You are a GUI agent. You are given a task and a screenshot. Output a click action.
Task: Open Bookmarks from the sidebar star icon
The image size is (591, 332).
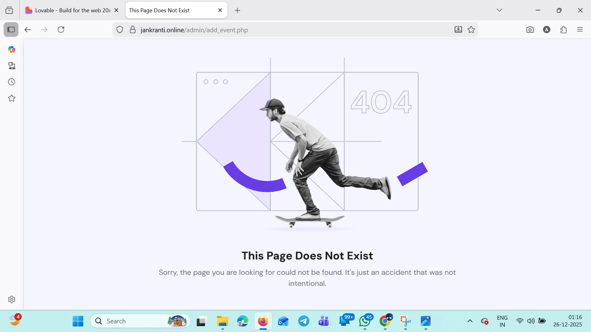(x=11, y=98)
